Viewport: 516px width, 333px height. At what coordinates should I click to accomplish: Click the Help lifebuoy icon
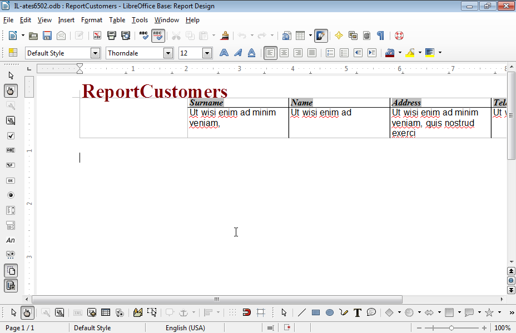click(x=399, y=36)
